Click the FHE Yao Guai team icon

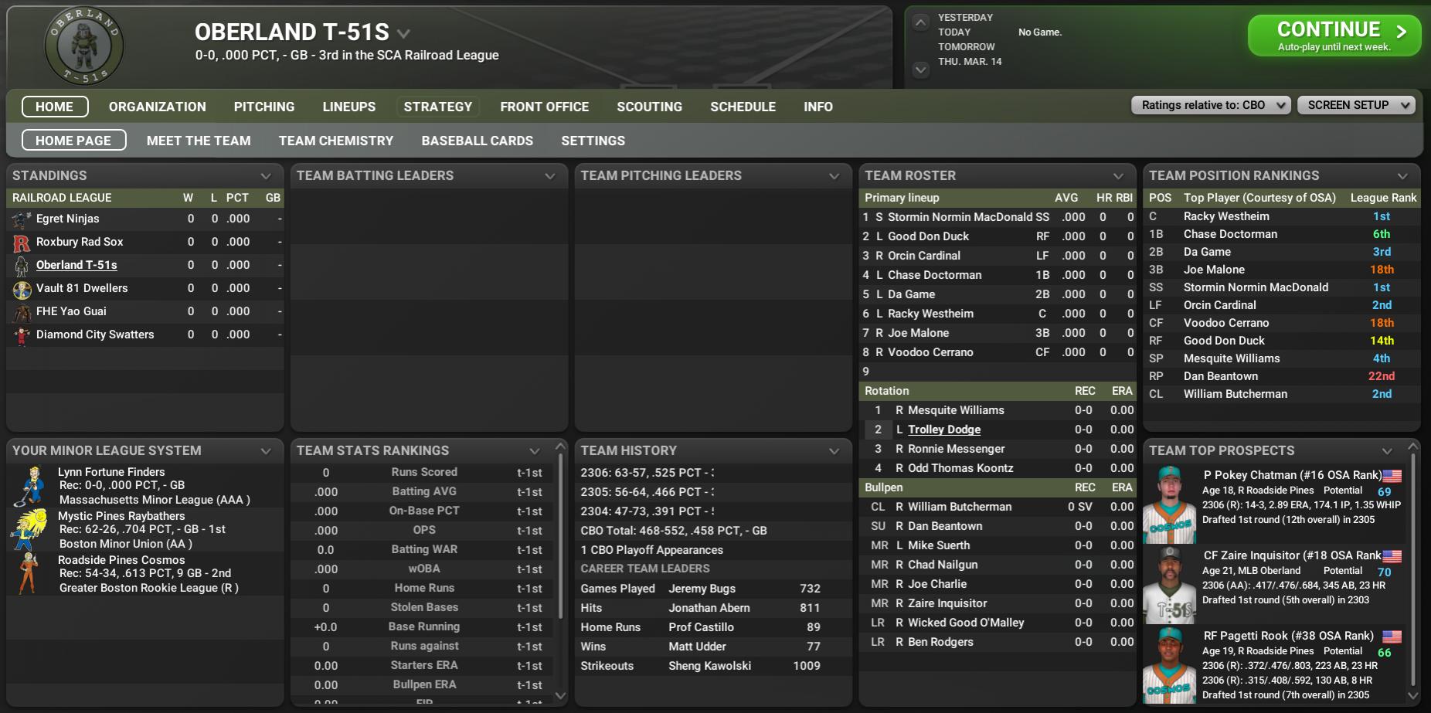(x=22, y=312)
